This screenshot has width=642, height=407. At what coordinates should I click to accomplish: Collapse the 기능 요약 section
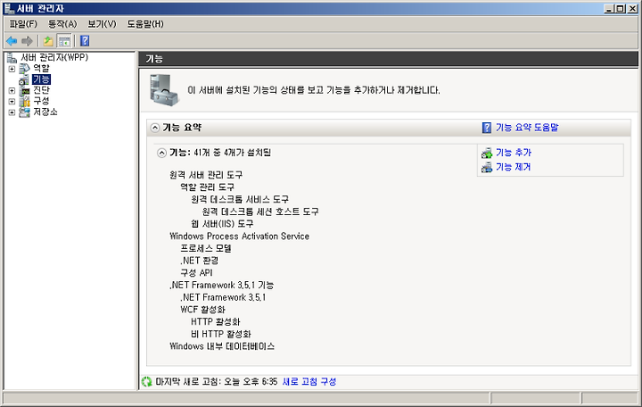pos(155,128)
